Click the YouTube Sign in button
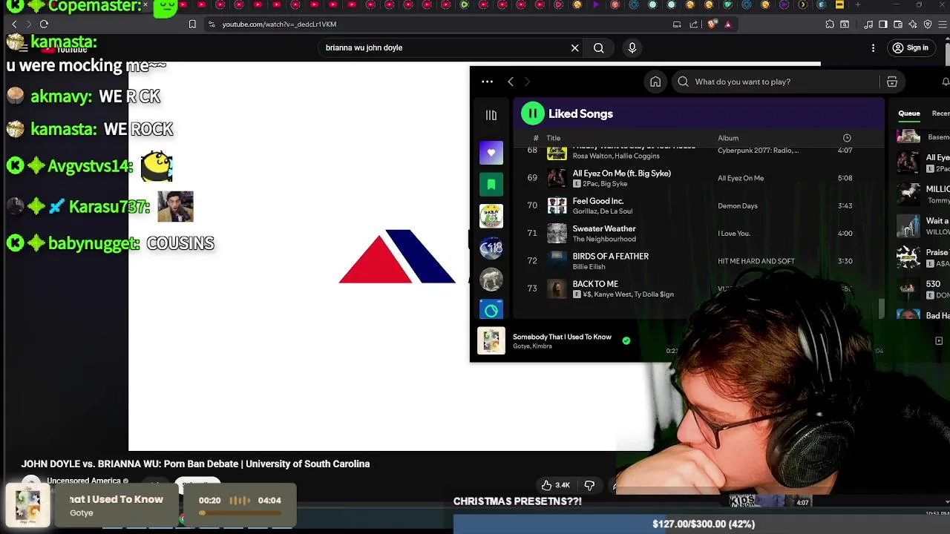This screenshot has width=950, height=534. click(x=910, y=47)
